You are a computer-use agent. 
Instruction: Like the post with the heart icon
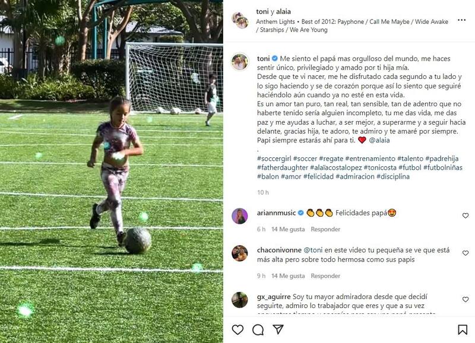point(237,329)
